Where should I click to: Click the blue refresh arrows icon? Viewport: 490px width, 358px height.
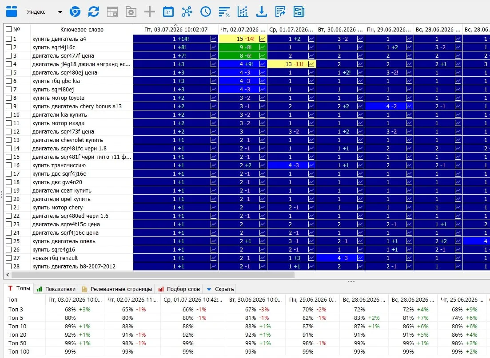(93, 12)
